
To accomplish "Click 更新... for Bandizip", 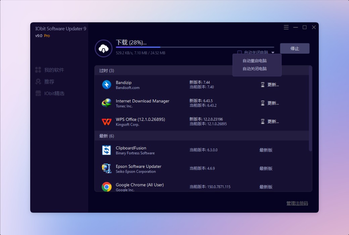I will [x=273, y=85].
